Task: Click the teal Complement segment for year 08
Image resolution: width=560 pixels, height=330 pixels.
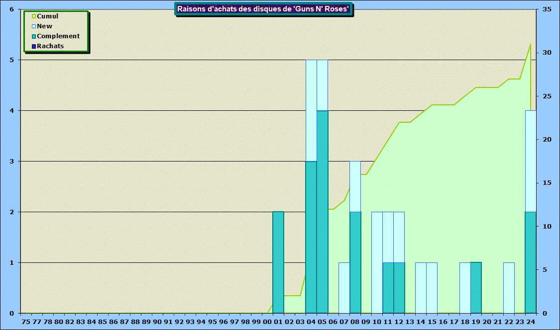Action: (355, 262)
